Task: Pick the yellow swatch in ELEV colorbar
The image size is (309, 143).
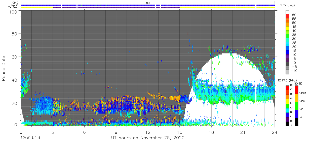Action: (x=287, y=28)
